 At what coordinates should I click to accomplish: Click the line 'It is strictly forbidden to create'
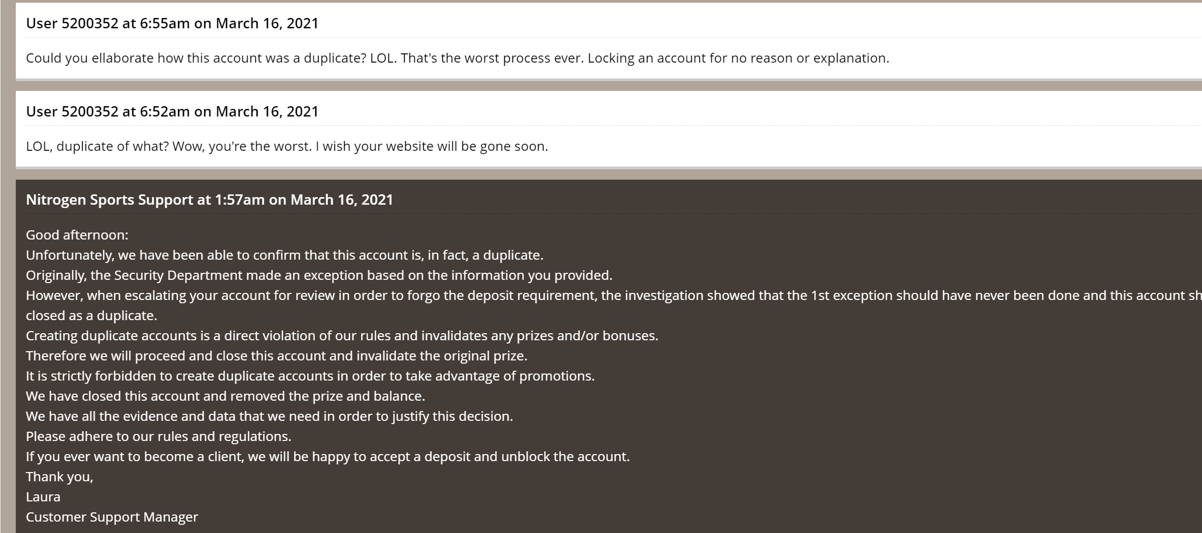310,376
